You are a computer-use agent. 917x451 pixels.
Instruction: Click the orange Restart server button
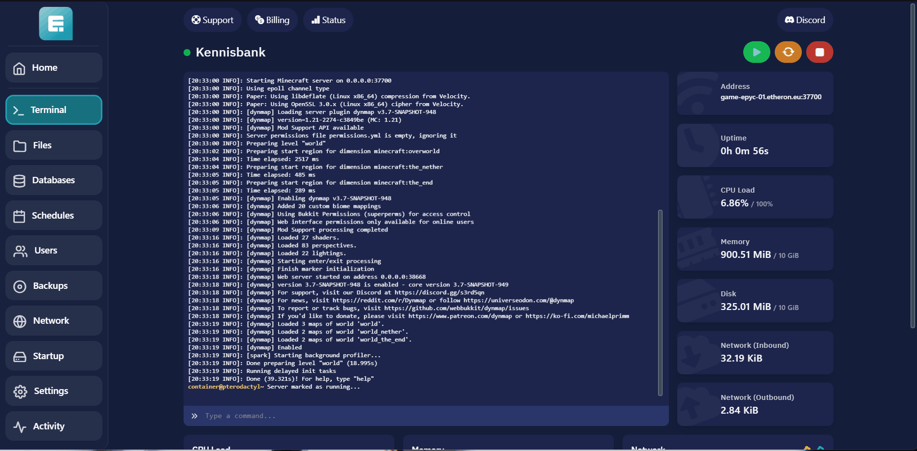pyautogui.click(x=788, y=52)
